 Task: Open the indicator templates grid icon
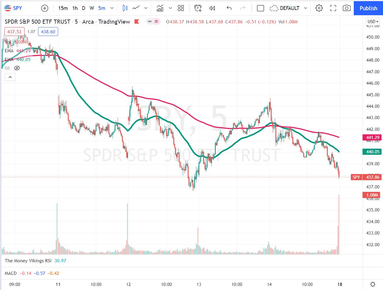tap(181, 8)
